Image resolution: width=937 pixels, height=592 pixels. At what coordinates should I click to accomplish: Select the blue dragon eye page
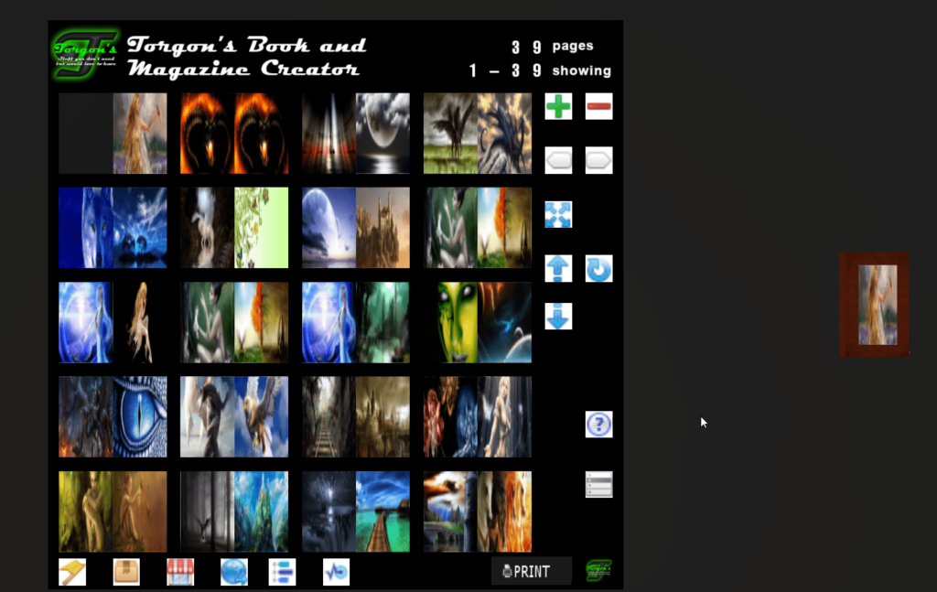[140, 417]
